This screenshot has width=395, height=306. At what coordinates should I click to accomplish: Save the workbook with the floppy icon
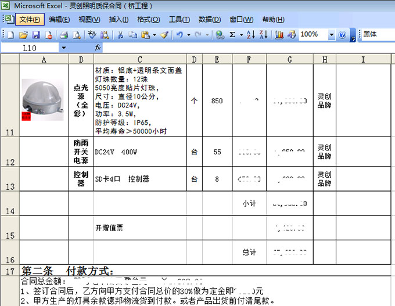click(x=35, y=35)
